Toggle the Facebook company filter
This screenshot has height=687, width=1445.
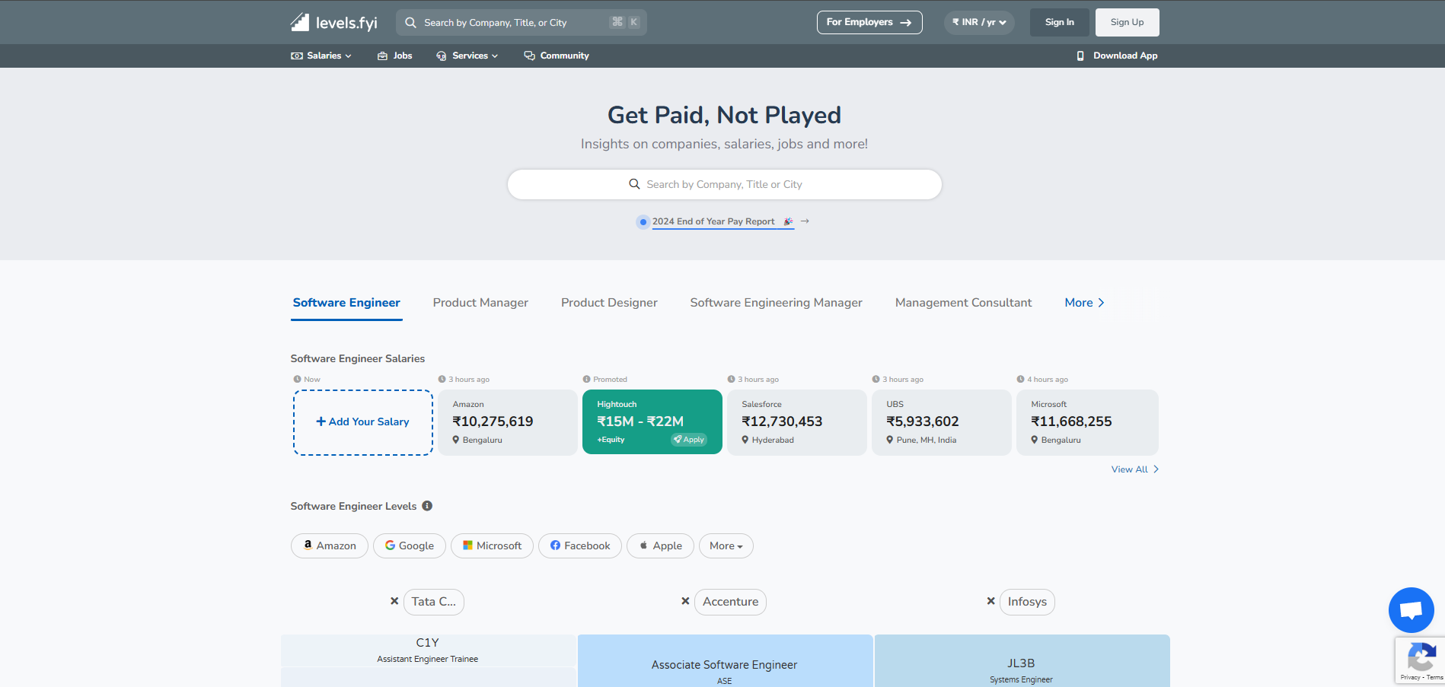(579, 545)
